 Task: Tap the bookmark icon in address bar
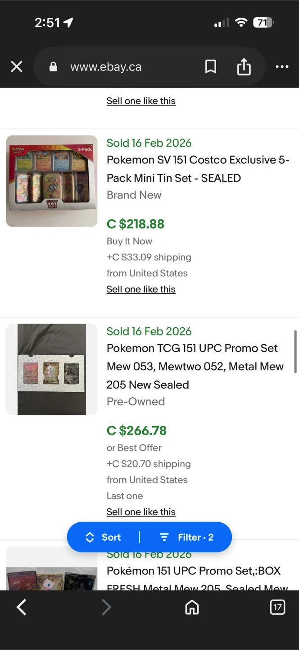pos(210,67)
